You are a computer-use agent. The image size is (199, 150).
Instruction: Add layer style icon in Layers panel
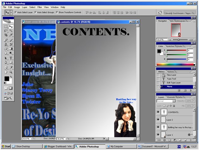pos(164,140)
